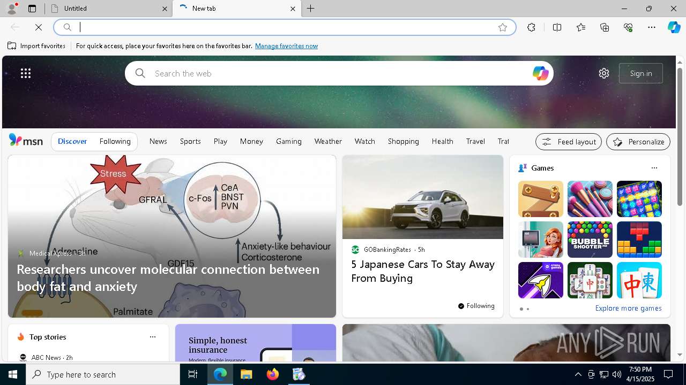Open the Travel category

pyautogui.click(x=475, y=141)
